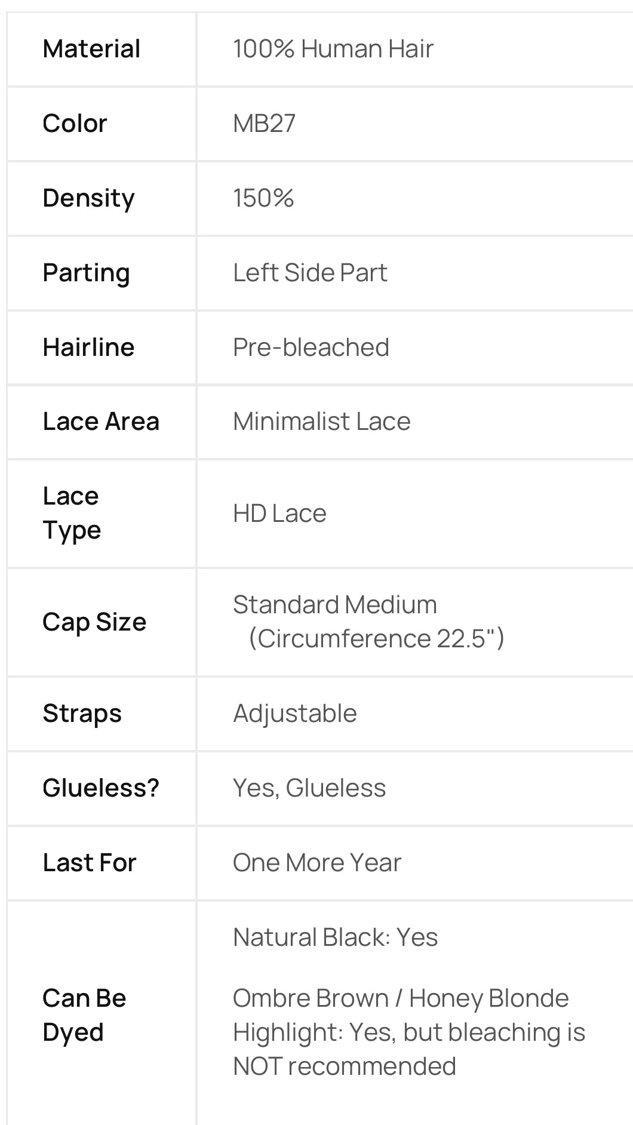Select the 'HD Lace' value
The width and height of the screenshot is (633, 1125).
click(x=279, y=514)
